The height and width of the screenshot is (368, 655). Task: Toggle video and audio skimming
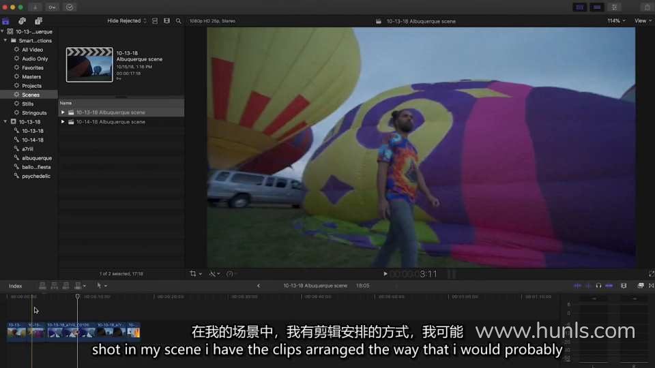(x=577, y=286)
